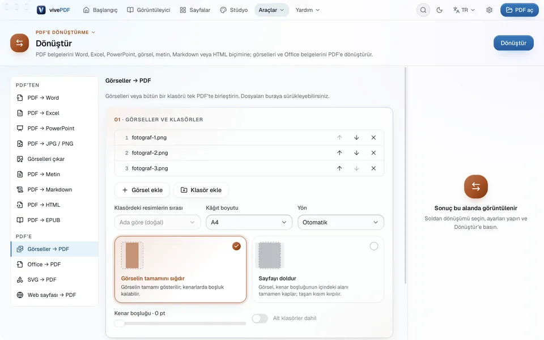The width and height of the screenshot is (544, 340).
Task: Open Klasördeki resimlerin sırası dropdown
Action: [x=158, y=222]
